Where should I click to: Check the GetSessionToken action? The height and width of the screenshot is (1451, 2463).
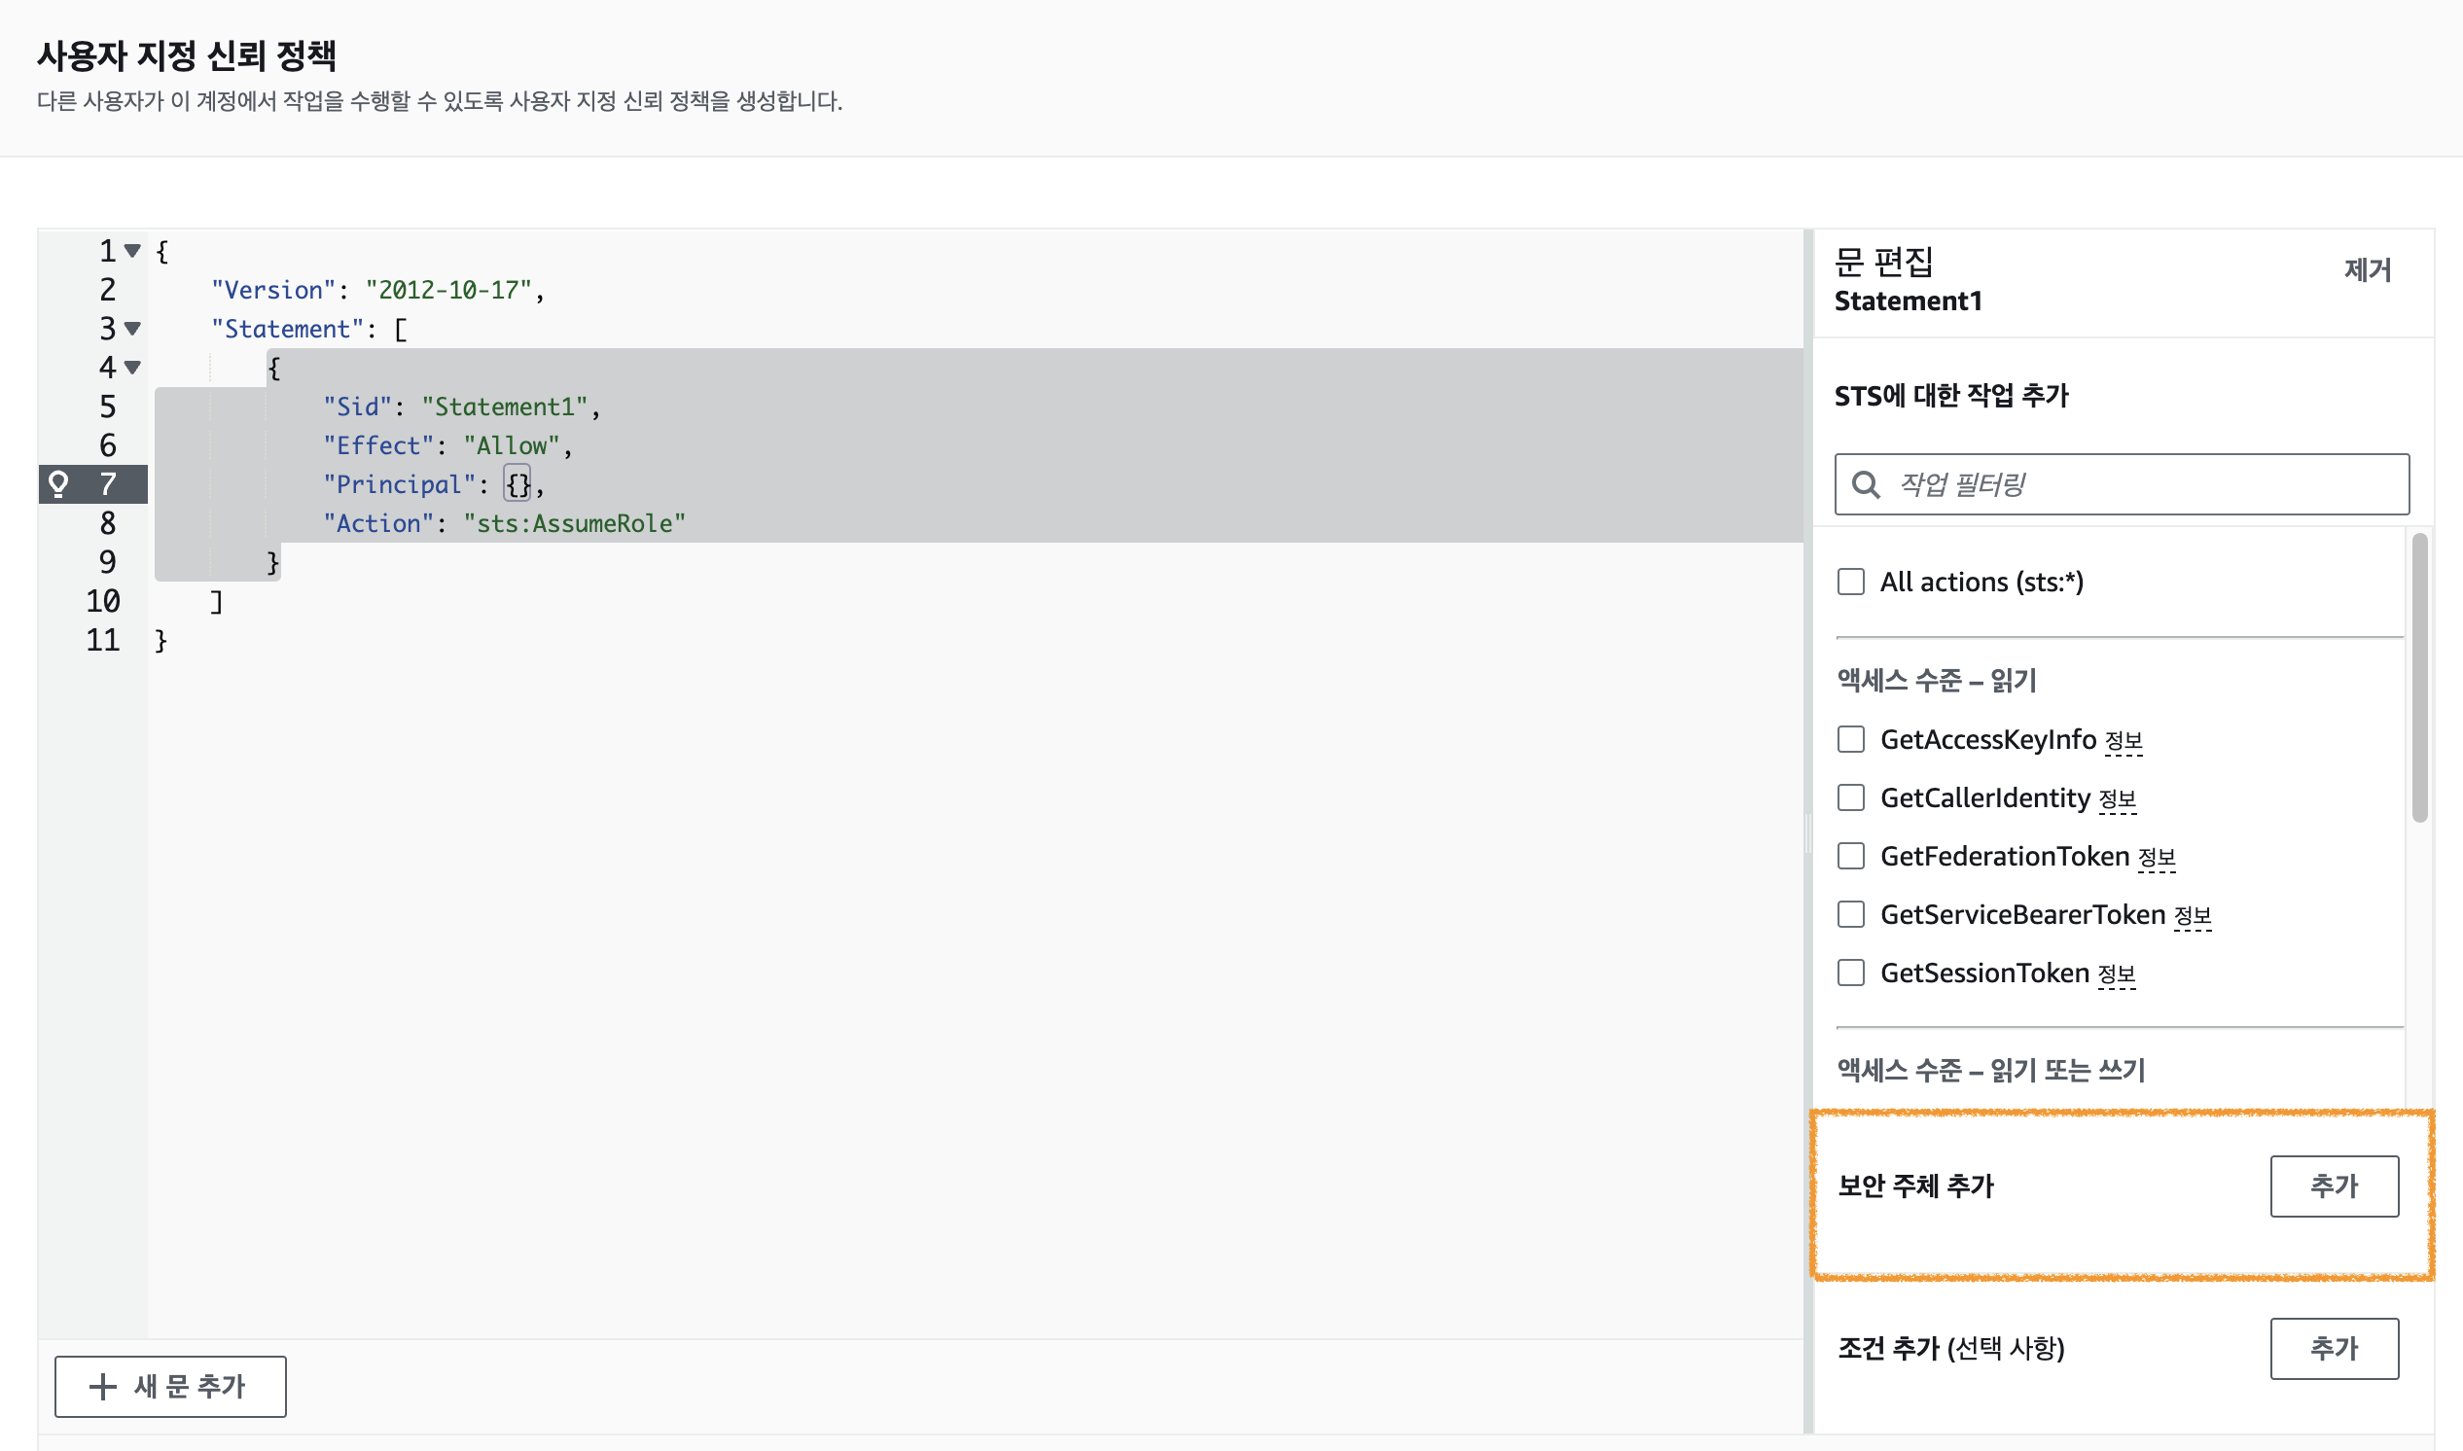[x=1850, y=973]
